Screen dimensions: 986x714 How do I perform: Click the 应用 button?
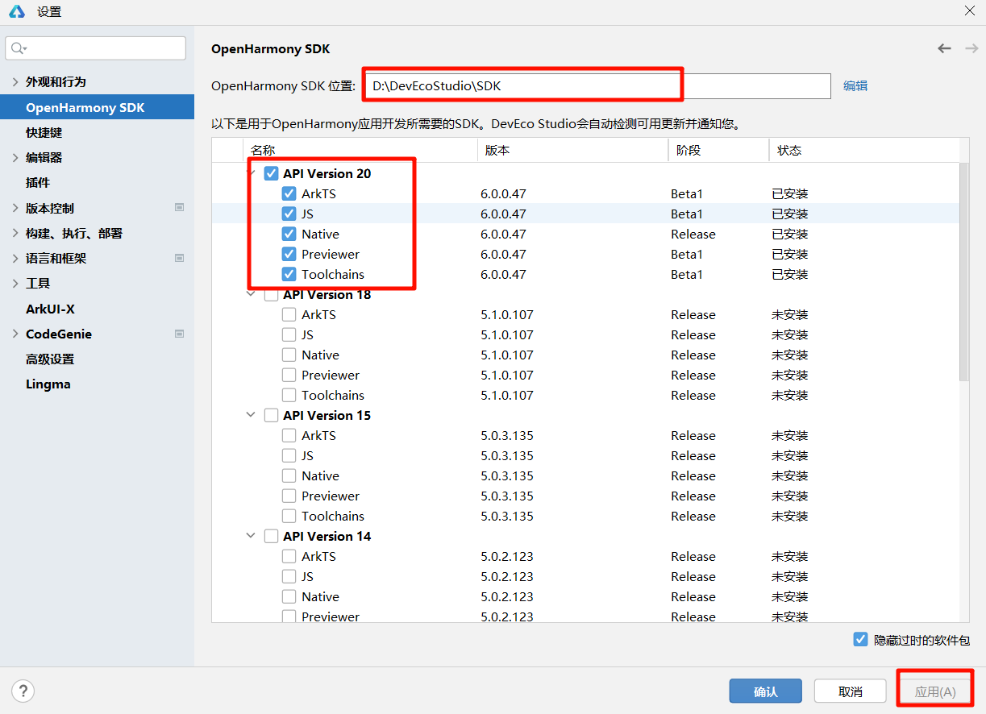934,691
